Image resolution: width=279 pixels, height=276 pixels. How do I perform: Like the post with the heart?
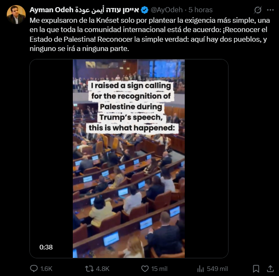tap(144, 268)
